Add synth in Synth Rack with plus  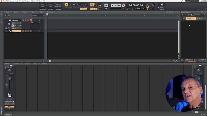coord(182,15)
